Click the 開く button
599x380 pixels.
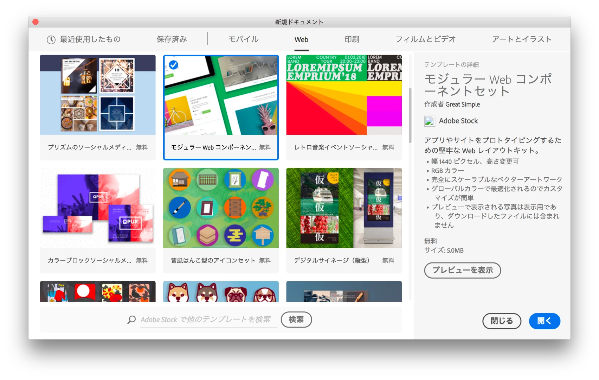click(x=545, y=321)
